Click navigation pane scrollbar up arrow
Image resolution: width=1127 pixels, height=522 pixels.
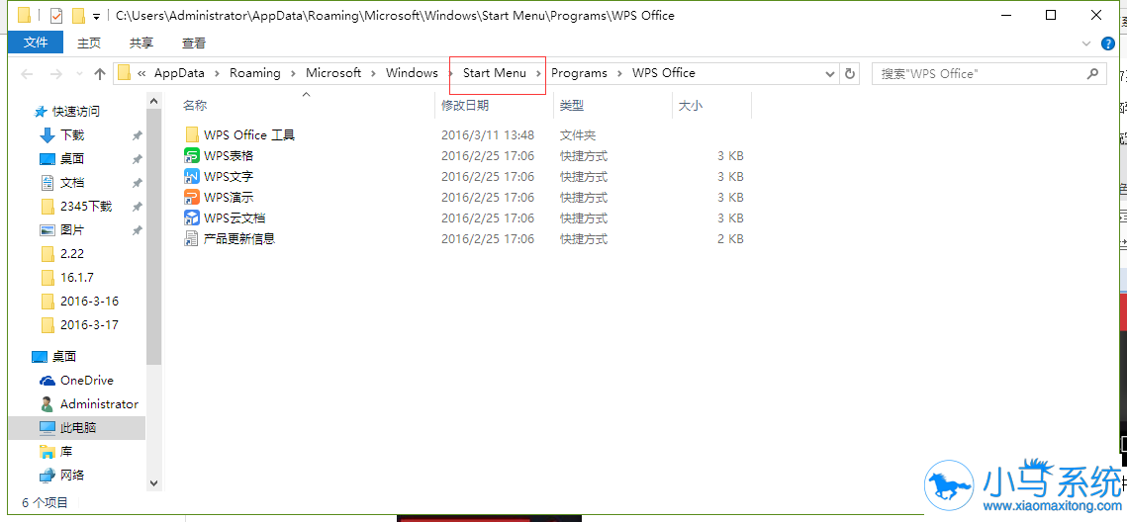point(153,103)
